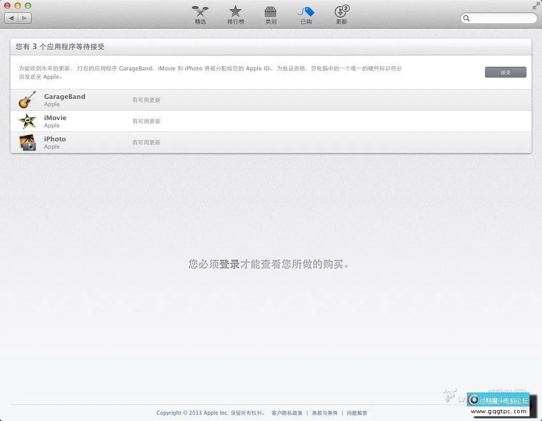Click 有可用更新 next to GarageBand

tap(147, 99)
